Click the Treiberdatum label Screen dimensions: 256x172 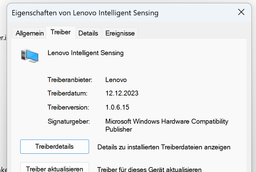click(68, 93)
